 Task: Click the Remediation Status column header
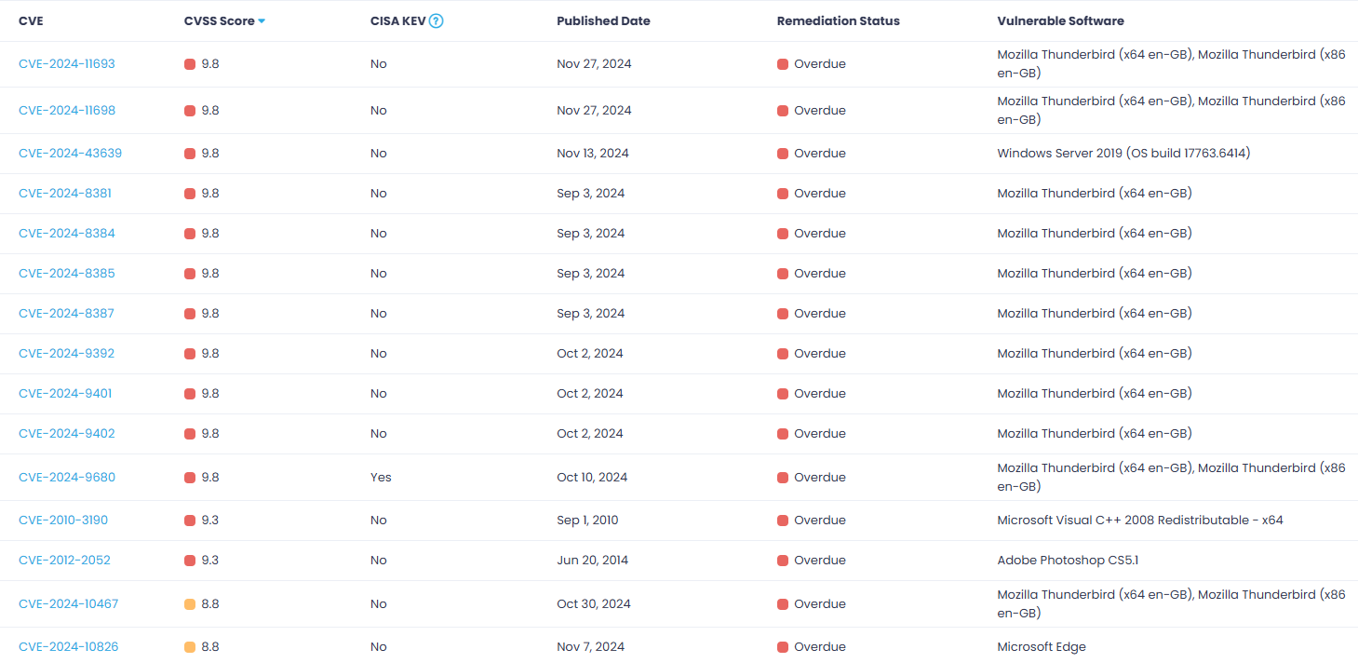tap(838, 21)
